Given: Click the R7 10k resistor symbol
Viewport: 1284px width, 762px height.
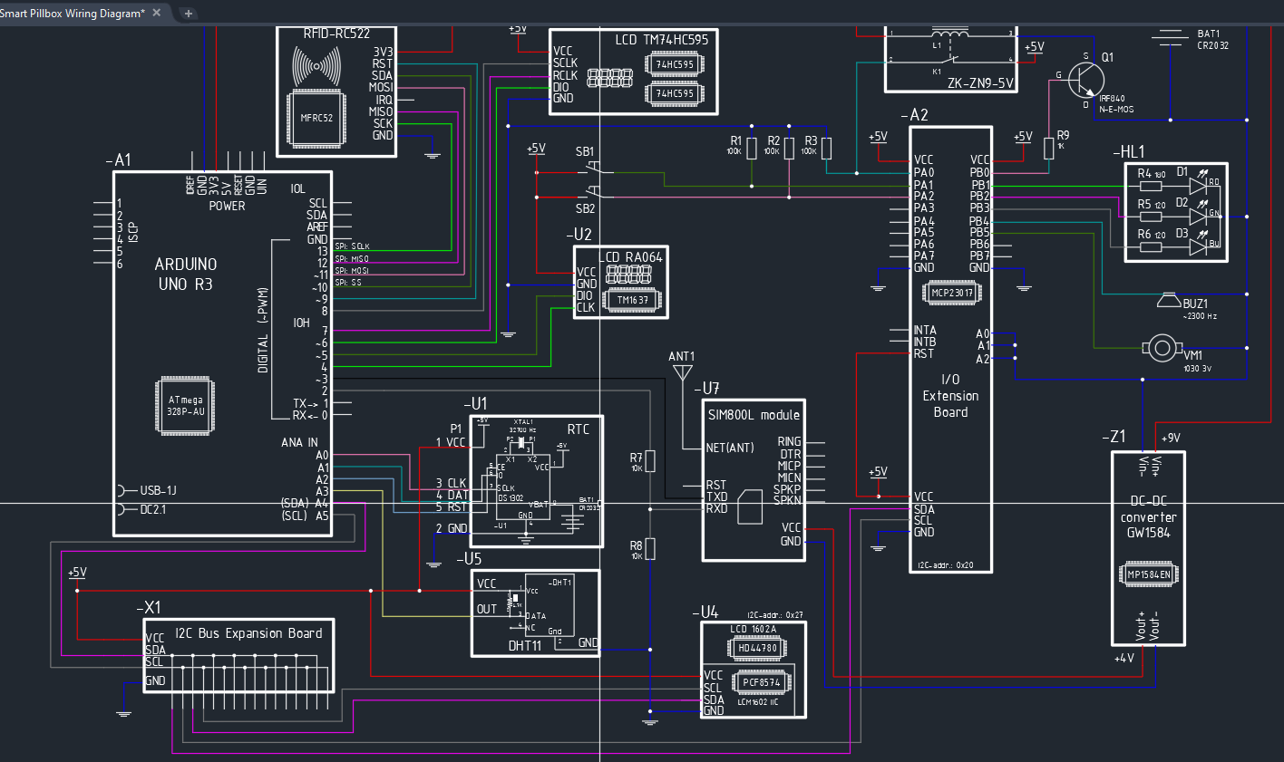Looking at the screenshot, I should click(650, 462).
